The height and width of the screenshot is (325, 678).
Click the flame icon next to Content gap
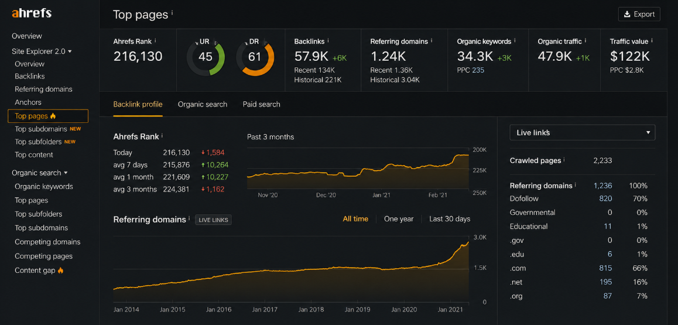point(60,271)
